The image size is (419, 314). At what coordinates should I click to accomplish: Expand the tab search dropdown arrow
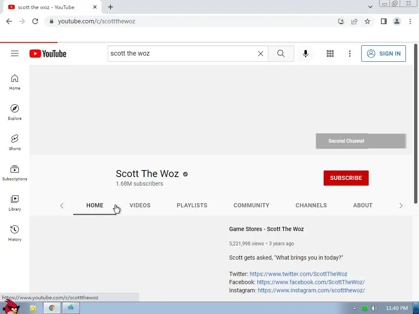coord(370,7)
